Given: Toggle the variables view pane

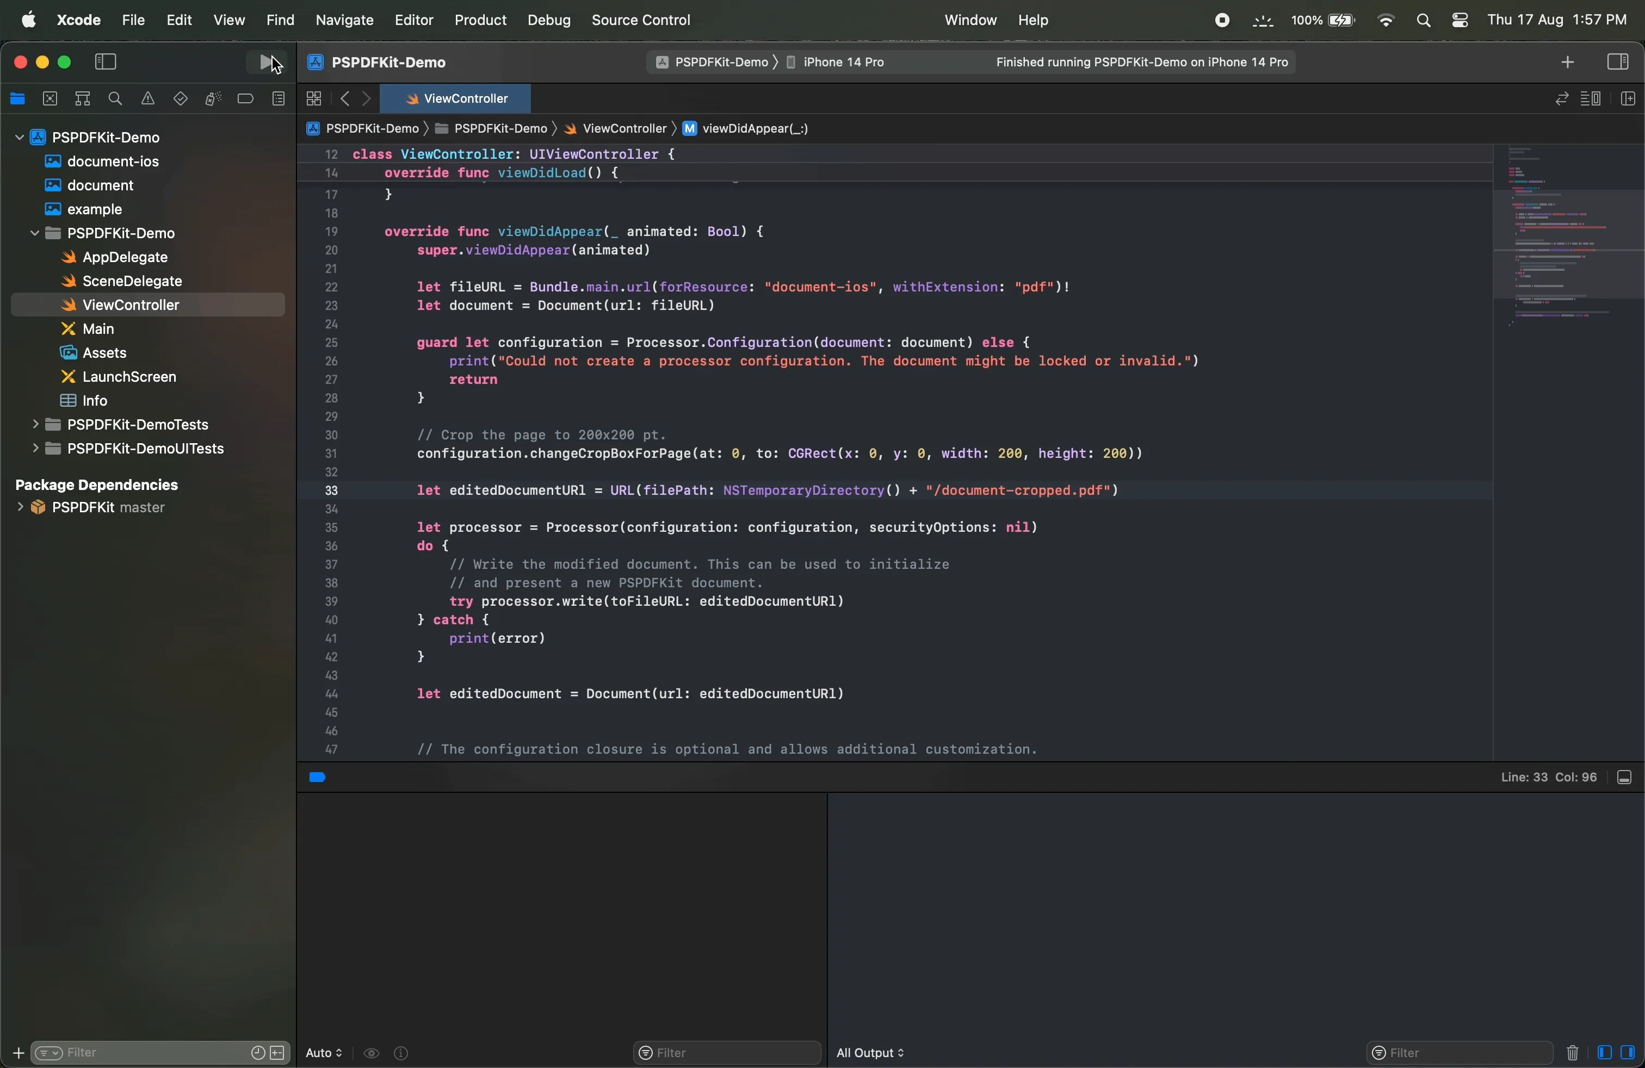Looking at the screenshot, I should click(1604, 1052).
